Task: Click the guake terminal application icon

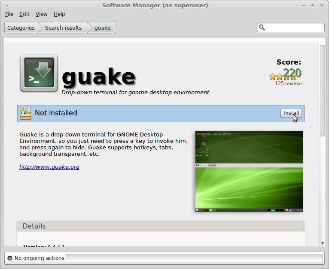Action: pos(39,73)
